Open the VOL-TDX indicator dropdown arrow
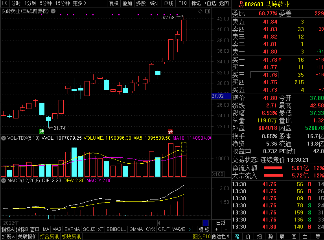Image resolution: width=324 pixels, height=240 pixels. (4, 138)
